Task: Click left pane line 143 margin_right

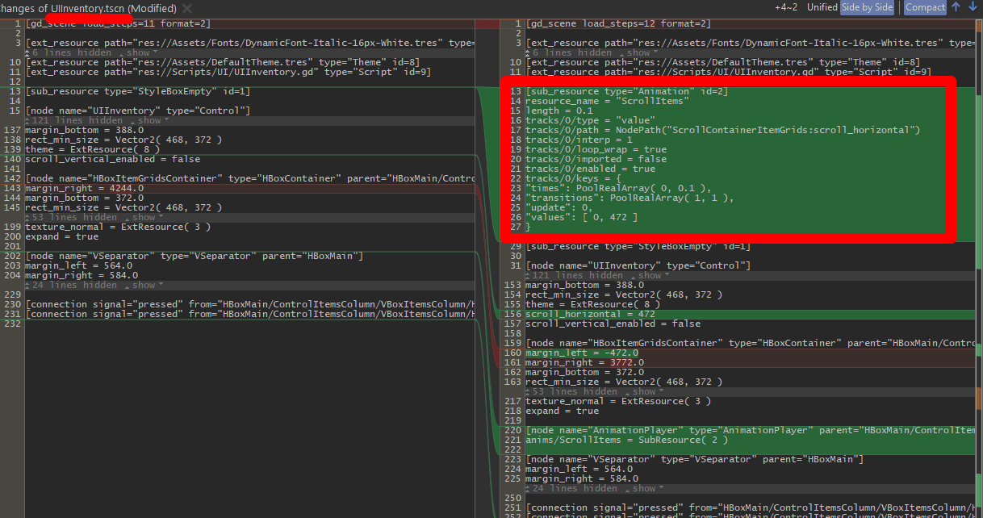Action: pyautogui.click(x=85, y=188)
